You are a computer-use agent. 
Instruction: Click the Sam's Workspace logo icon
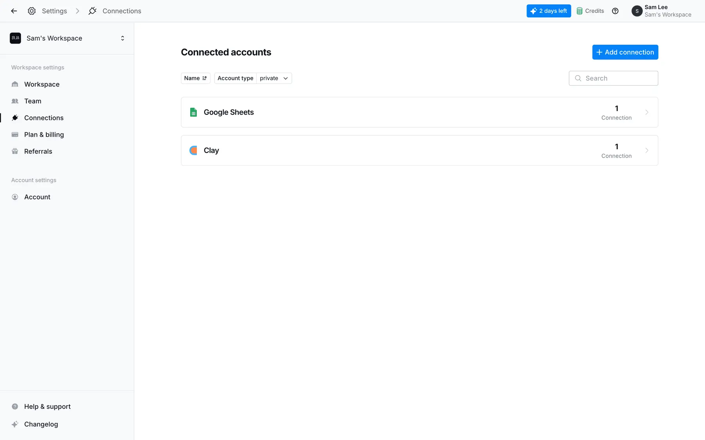15,38
